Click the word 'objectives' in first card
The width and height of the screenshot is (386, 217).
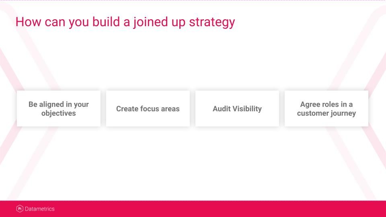[x=59, y=113]
